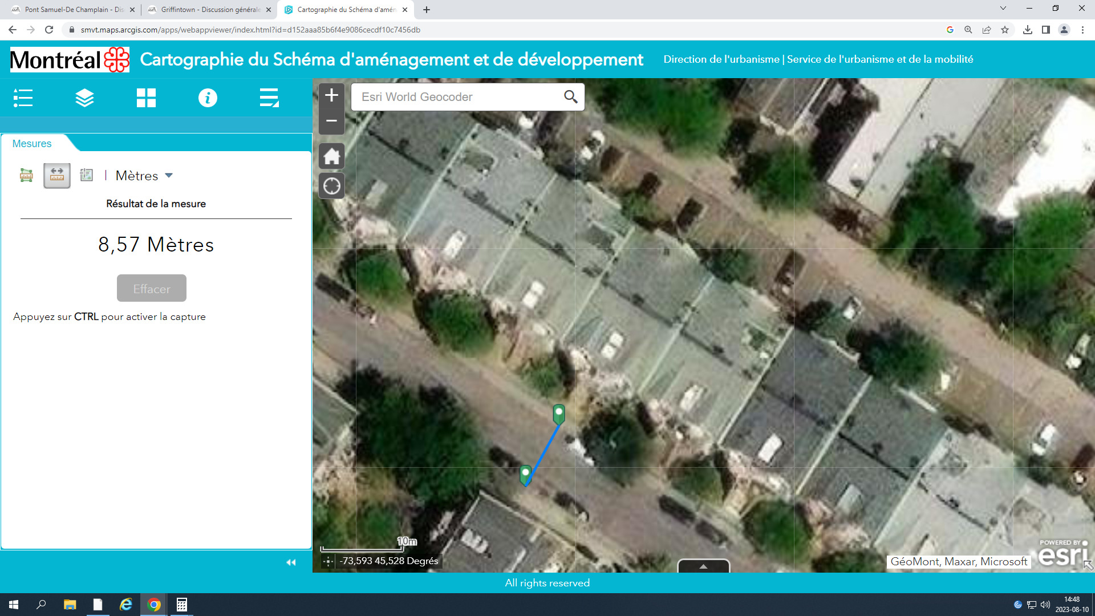Select the Mesures panel tab
The width and height of the screenshot is (1095, 616).
[x=32, y=144]
